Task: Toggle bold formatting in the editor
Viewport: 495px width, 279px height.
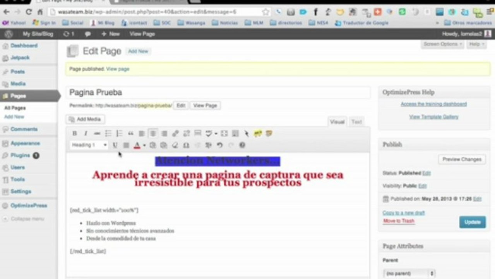Action: (x=75, y=133)
